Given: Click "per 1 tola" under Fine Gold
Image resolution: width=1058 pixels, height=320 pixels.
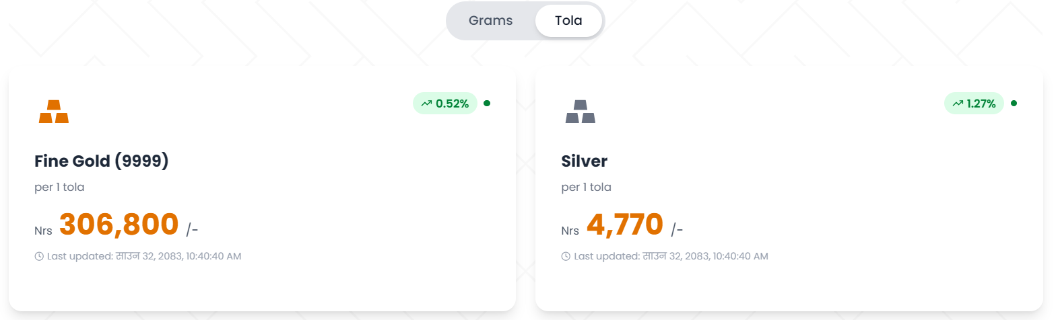Looking at the screenshot, I should [x=59, y=187].
